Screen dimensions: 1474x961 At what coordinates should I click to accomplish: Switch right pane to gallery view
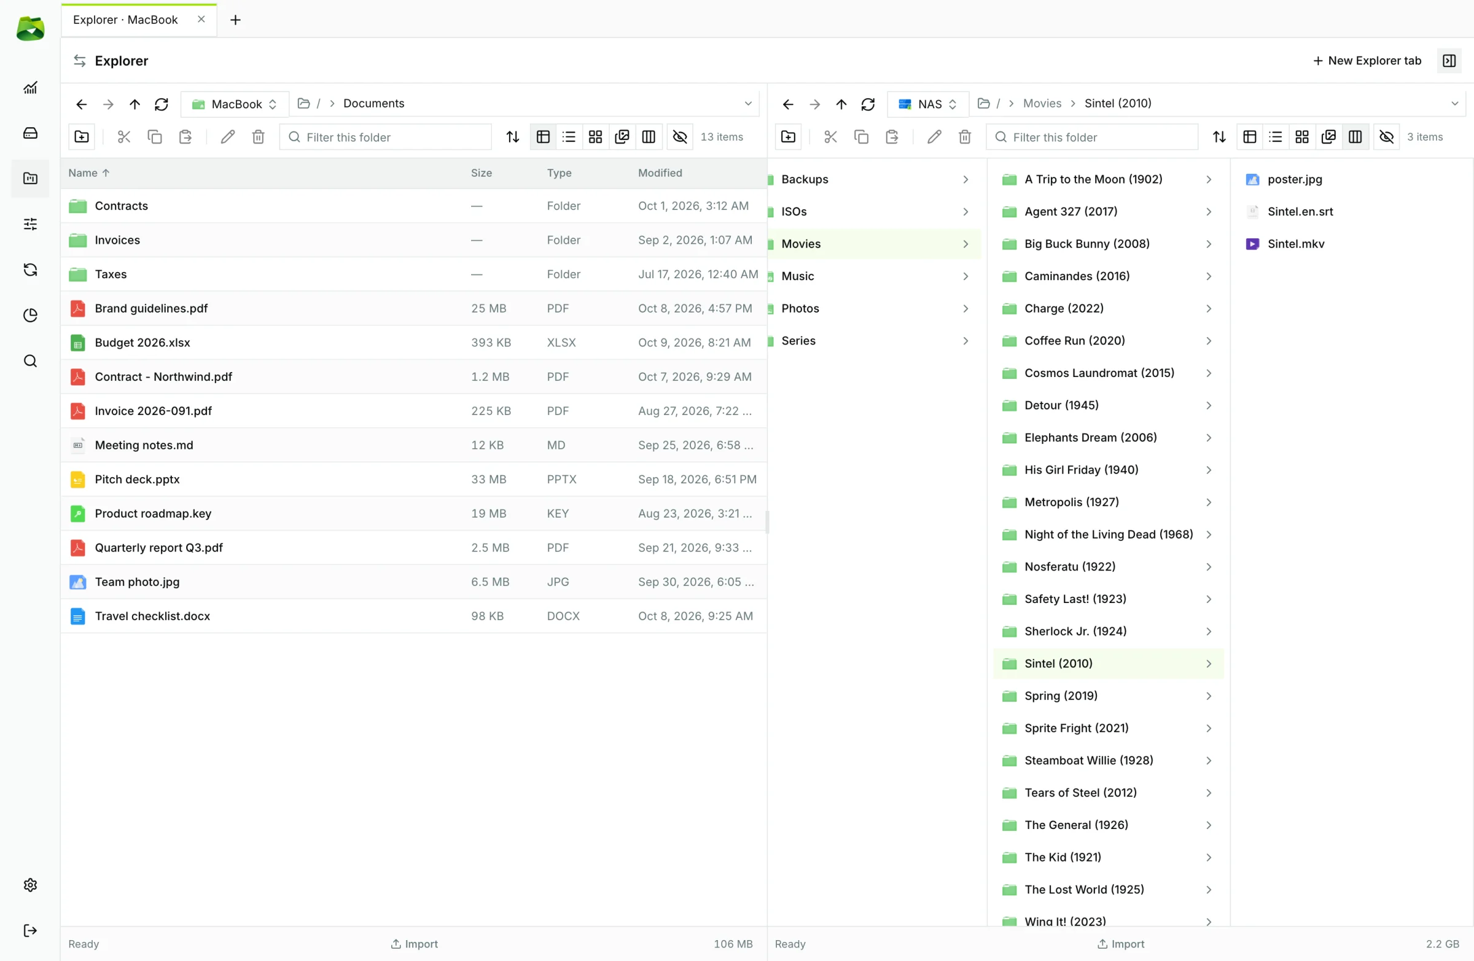pos(1328,137)
